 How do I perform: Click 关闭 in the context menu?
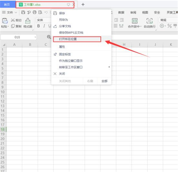click(81, 74)
